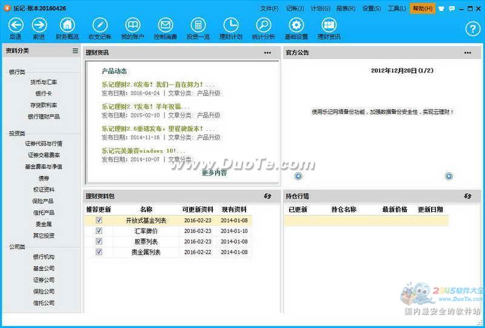Open the 记帐(J) menu
The height and width of the screenshot is (328, 485).
pyautogui.click(x=295, y=8)
